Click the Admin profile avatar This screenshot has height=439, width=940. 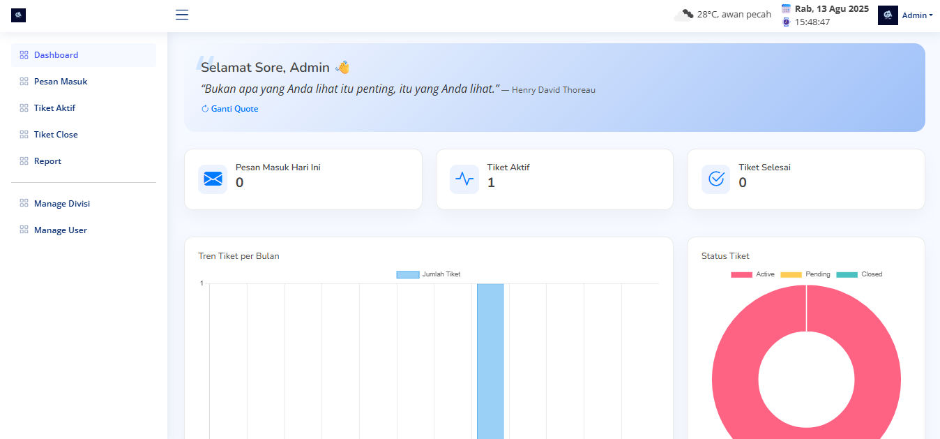pyautogui.click(x=888, y=15)
